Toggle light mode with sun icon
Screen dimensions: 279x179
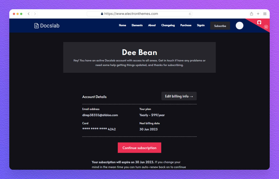pos(266,27)
